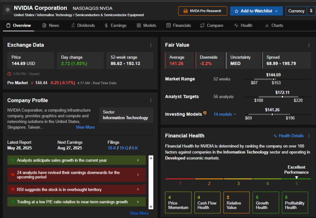Switch to the News tab
This screenshot has height=218, width=316.
(x=51, y=26)
